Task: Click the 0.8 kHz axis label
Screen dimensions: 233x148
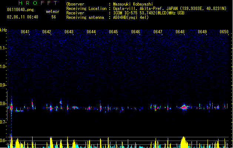Action: [x=3, y=104]
